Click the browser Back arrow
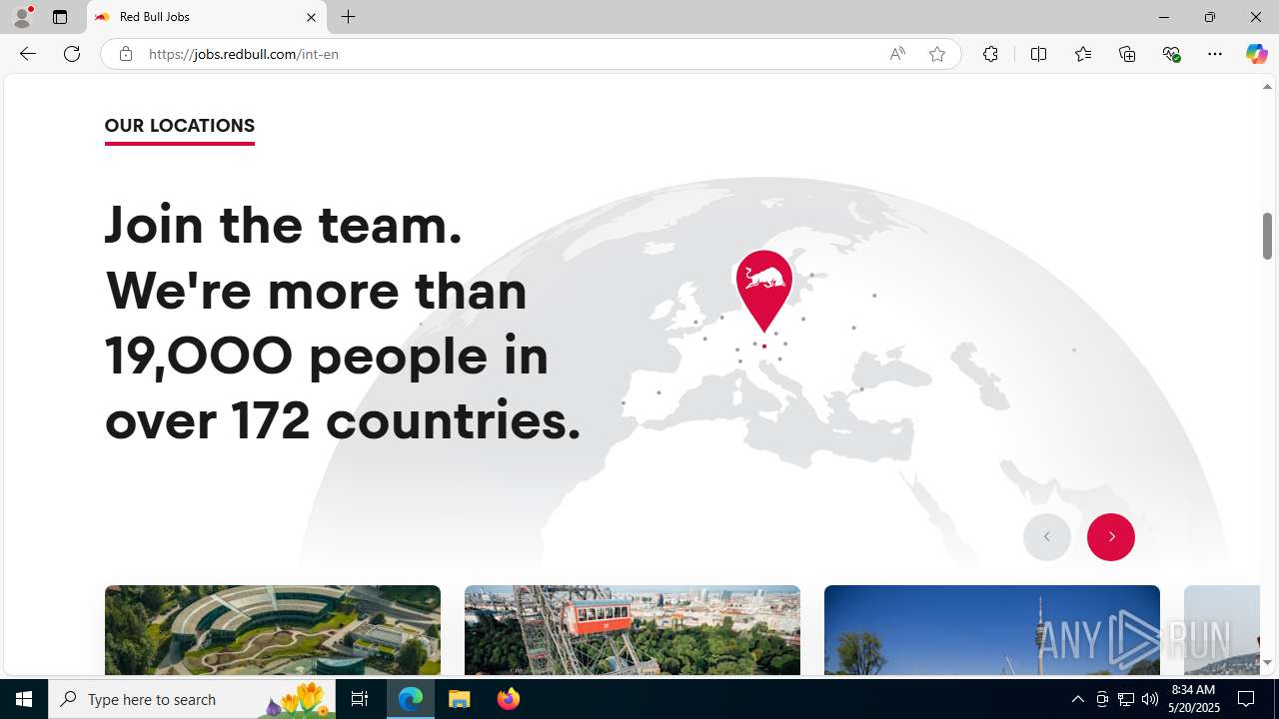Image resolution: width=1279 pixels, height=719 pixels. 27,54
